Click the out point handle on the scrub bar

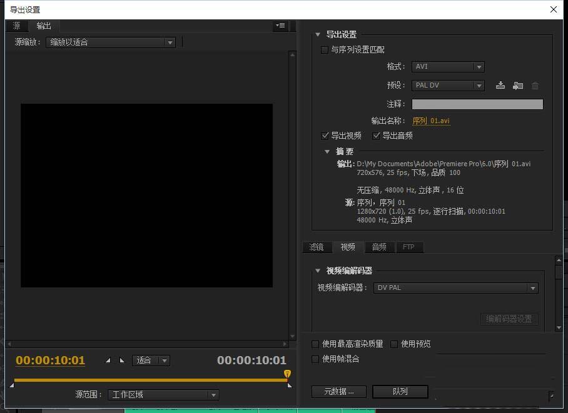coord(288,384)
